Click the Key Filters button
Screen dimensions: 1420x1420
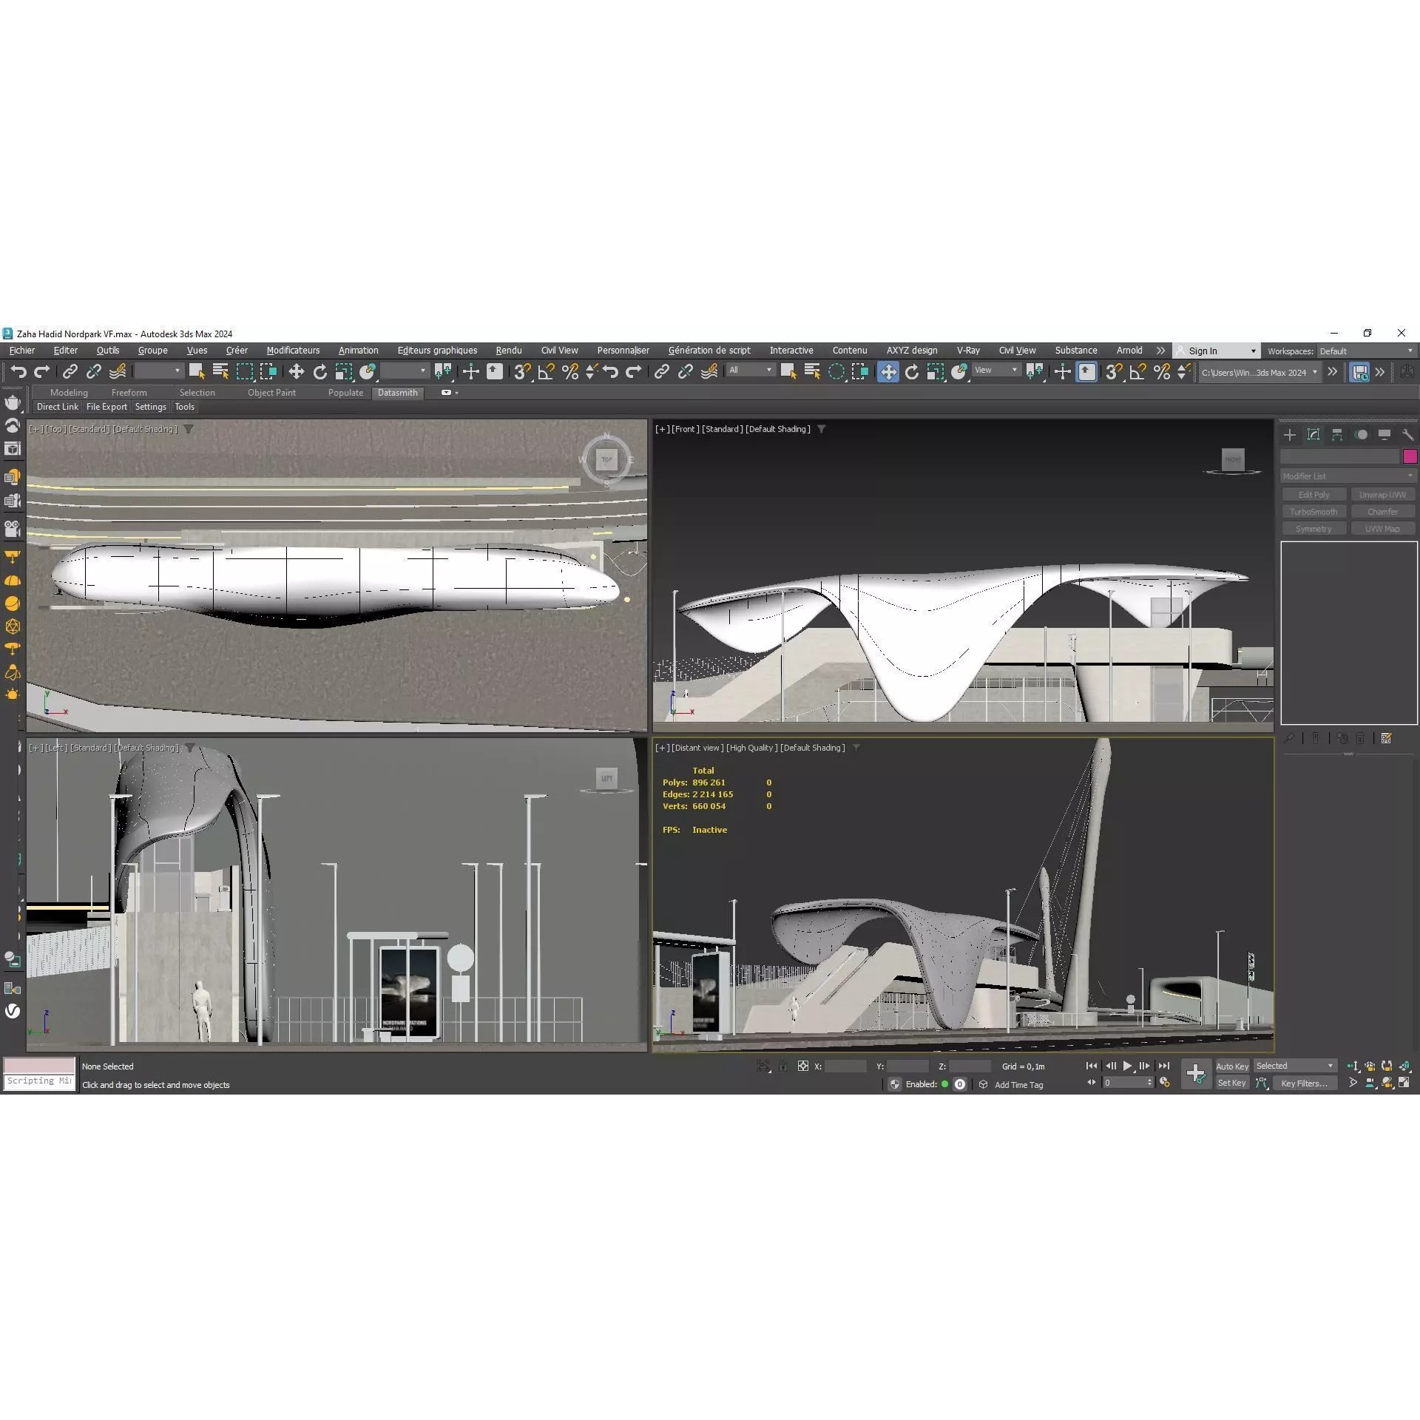1304,1083
